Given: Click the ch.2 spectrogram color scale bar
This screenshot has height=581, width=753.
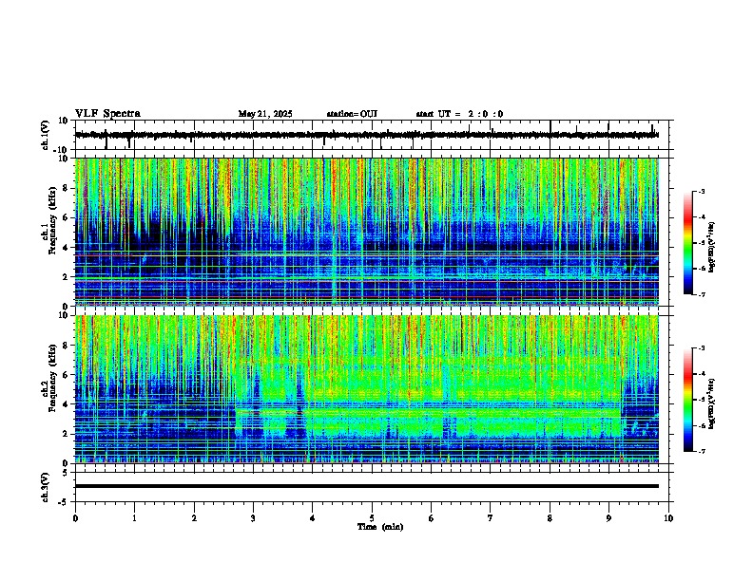Looking at the screenshot, I should pos(687,400).
